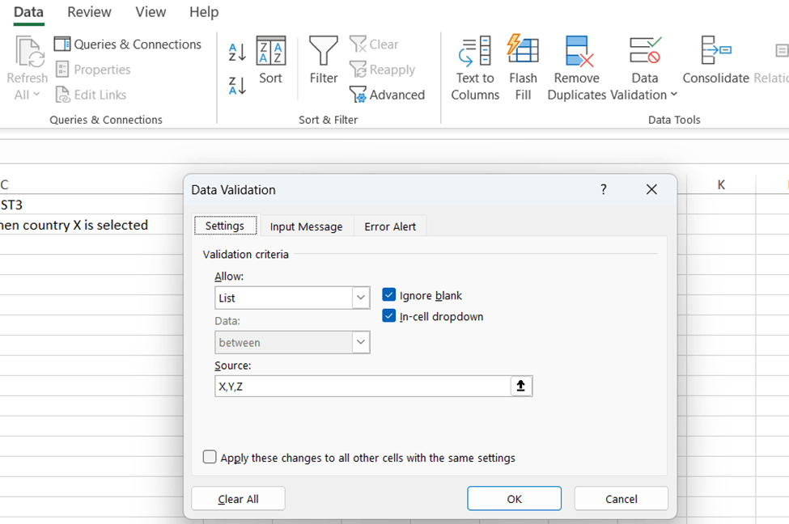Click the Refresh All icon
Image resolution: width=789 pixels, height=524 pixels.
pos(30,51)
